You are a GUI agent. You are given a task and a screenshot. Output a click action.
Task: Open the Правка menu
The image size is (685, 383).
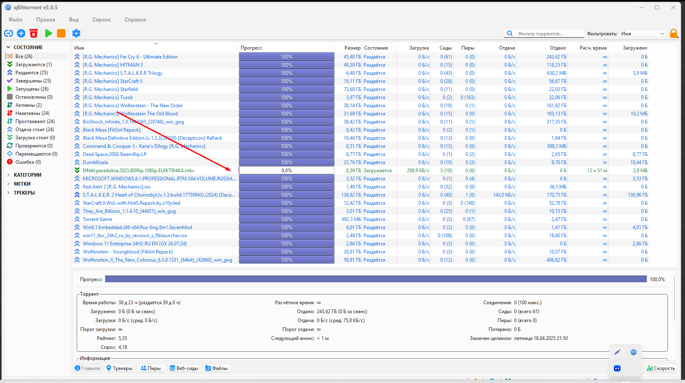coord(45,19)
